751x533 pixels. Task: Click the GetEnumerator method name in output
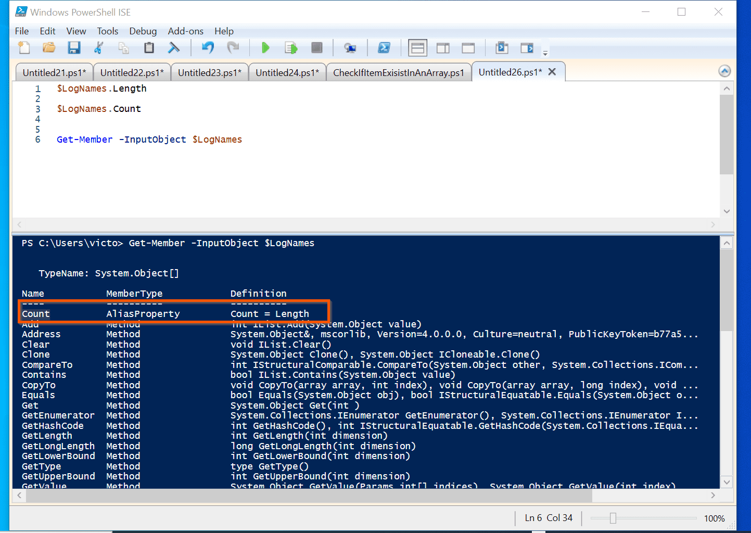click(x=58, y=415)
